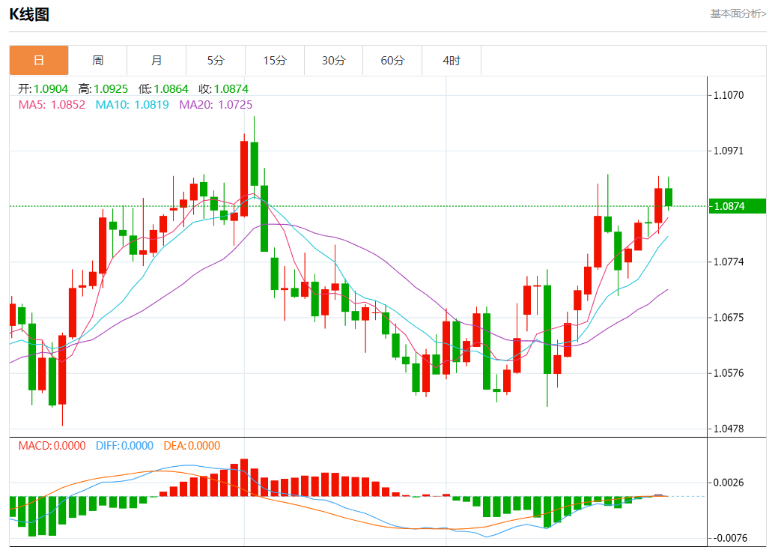Click the MACD: 0.0000 indicator label
The image size is (769, 547).
(x=52, y=445)
